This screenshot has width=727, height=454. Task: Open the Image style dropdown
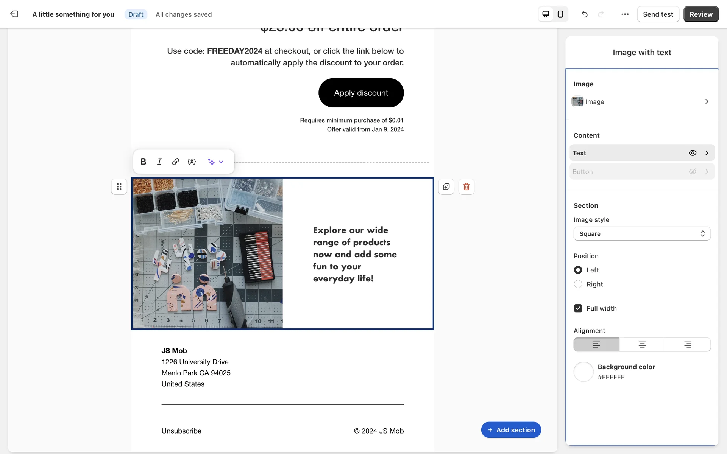(x=642, y=233)
